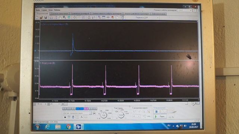Open Internet Explorer from the taskbar
The image size is (239, 134).
point(47,127)
